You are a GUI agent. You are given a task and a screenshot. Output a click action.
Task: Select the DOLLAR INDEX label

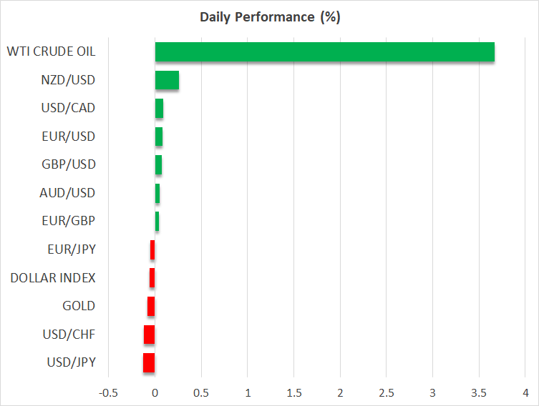pos(53,277)
